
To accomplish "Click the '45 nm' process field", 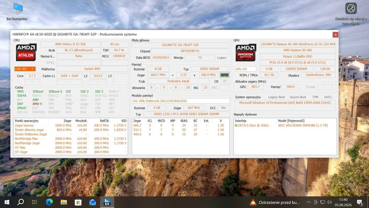I will [x=115, y=44].
